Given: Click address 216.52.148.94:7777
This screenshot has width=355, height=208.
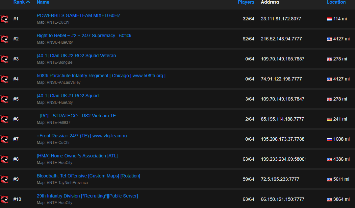Looking at the screenshot, I should [x=281, y=39].
